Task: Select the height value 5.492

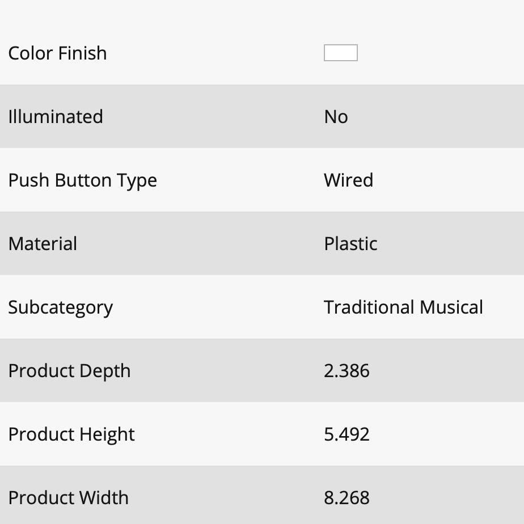Action: tap(346, 434)
